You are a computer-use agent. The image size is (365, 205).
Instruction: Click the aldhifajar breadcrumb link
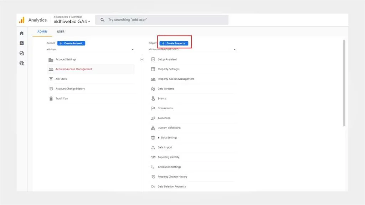(x=77, y=17)
